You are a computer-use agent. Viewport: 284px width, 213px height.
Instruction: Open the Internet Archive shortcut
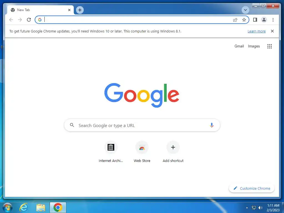(111, 152)
